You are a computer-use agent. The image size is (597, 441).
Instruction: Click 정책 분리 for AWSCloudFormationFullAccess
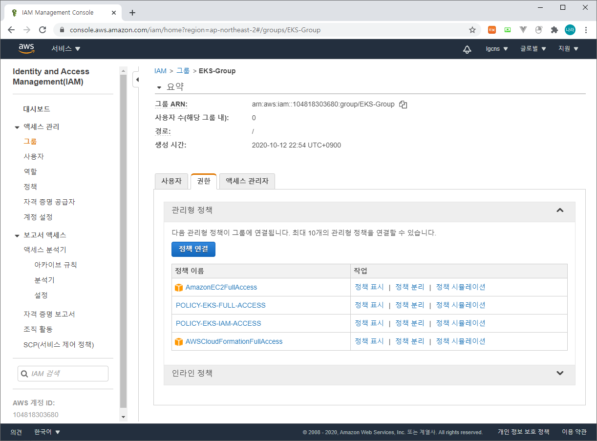point(410,341)
